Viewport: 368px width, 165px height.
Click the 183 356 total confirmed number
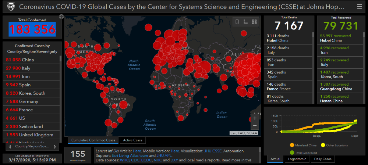(32, 29)
